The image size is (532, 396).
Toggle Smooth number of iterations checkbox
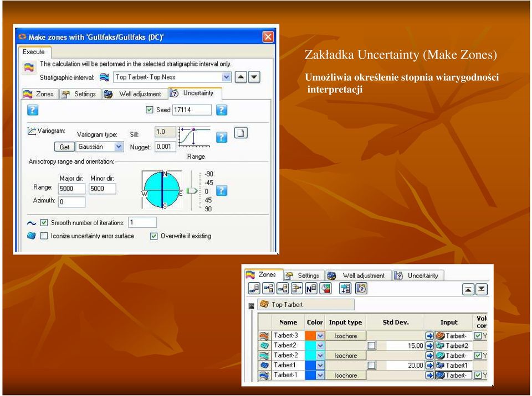[x=44, y=222]
